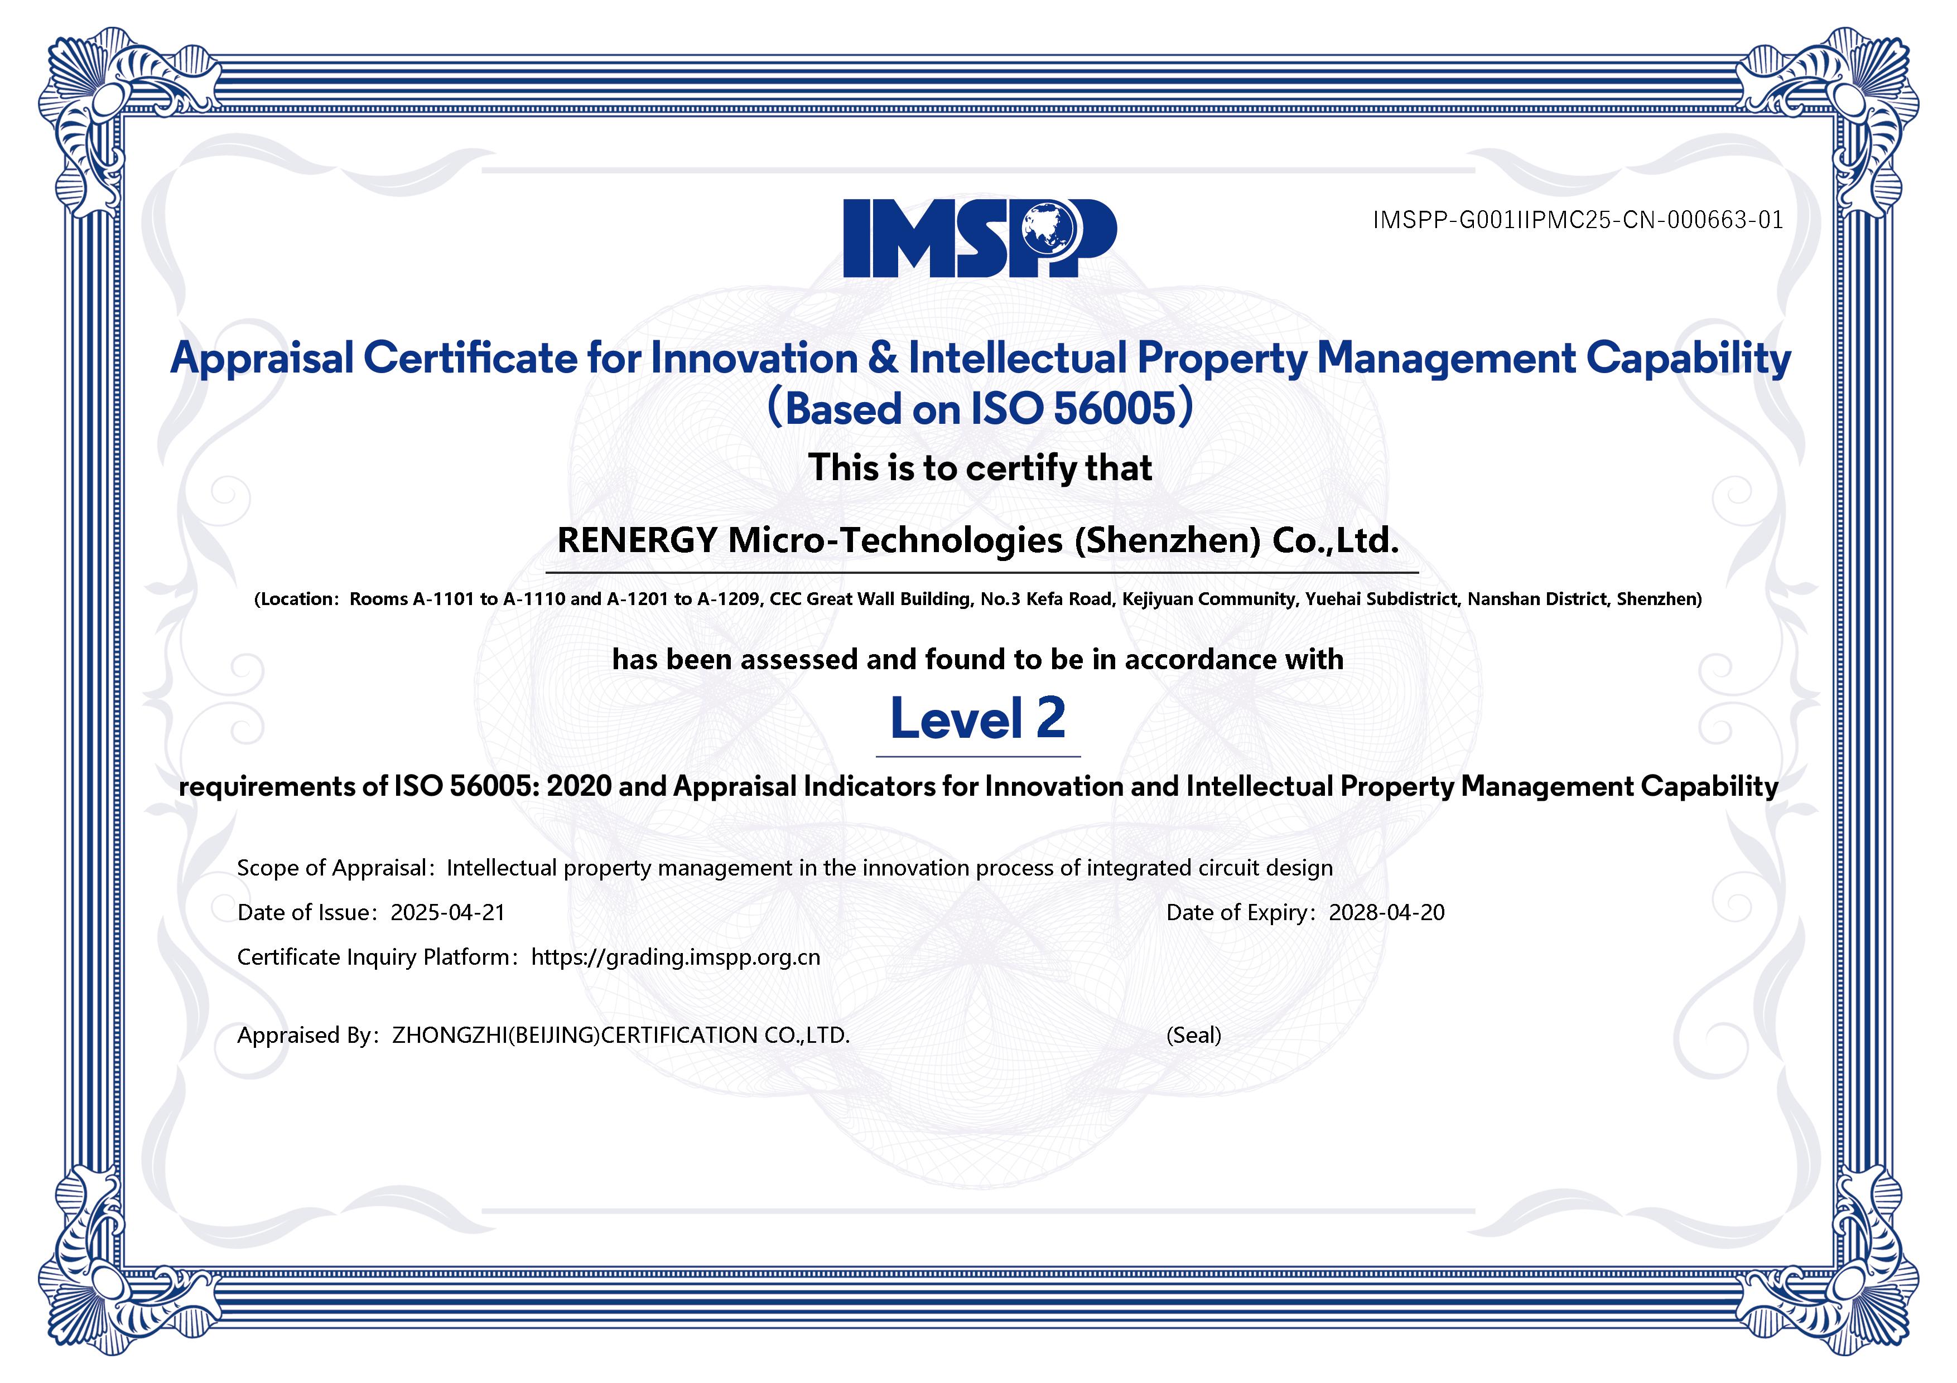Click 'This is to certify that' line
This screenshot has height=1383, width=1957.
pos(980,468)
